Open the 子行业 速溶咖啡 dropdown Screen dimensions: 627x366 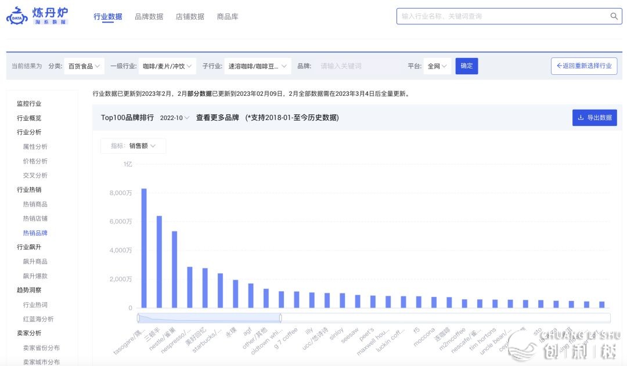tap(258, 66)
